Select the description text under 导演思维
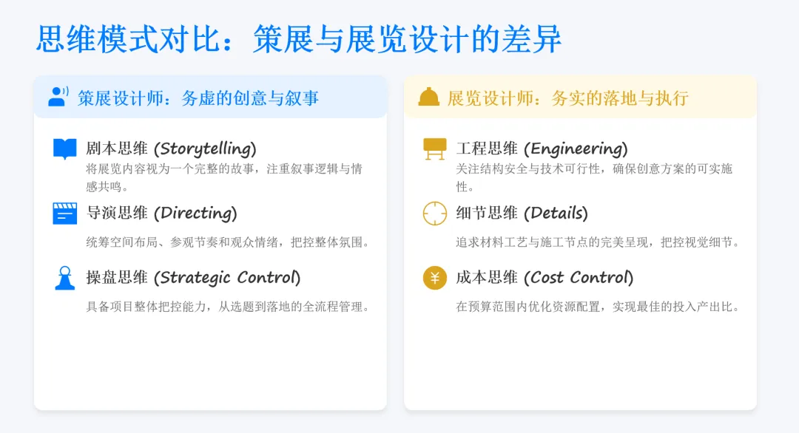 tap(228, 242)
